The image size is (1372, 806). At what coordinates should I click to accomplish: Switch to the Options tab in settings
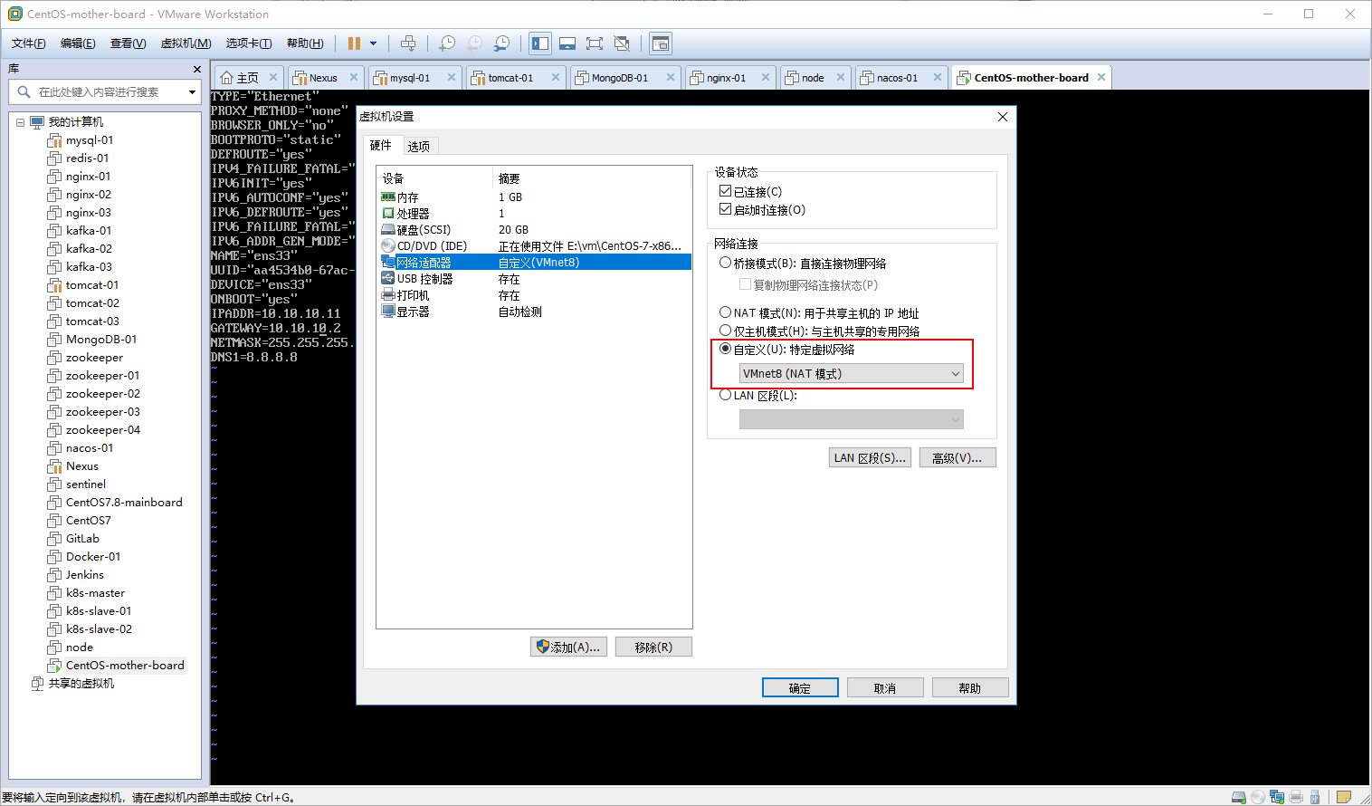pos(419,146)
